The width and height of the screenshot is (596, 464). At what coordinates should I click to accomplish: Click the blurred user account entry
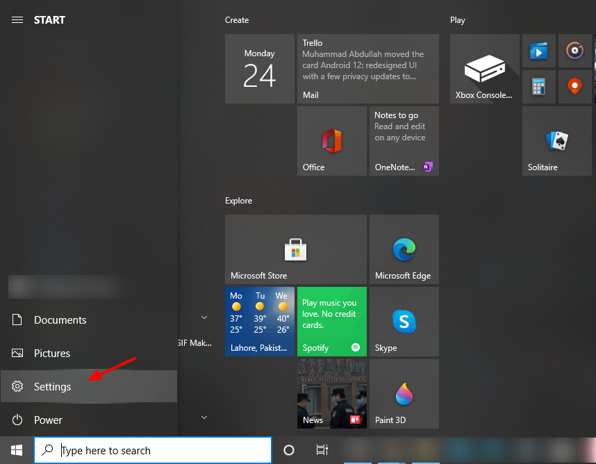tap(65, 287)
